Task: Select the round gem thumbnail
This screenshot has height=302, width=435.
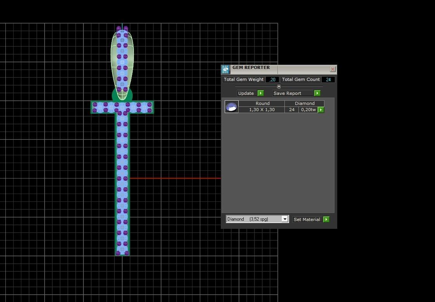Action: coord(231,107)
